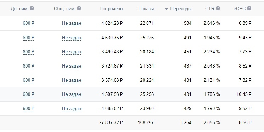Click the totals cell showing 27 837.72 ₽
This screenshot has width=264, height=132.
111,122
